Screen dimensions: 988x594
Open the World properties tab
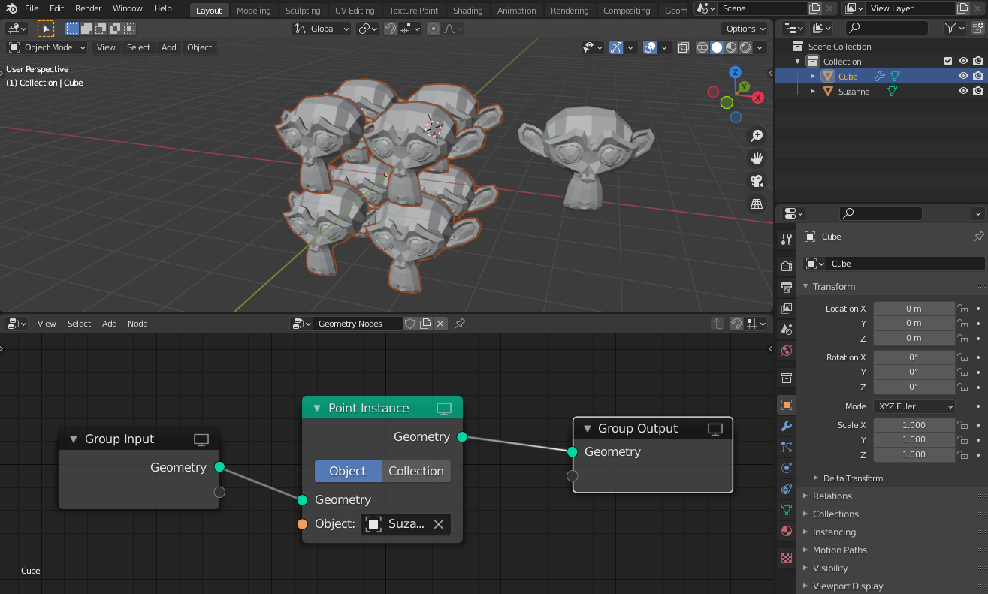[787, 351]
